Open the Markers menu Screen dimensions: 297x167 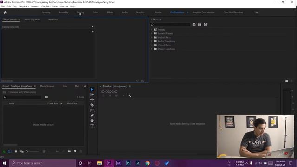pyautogui.click(x=35, y=6)
